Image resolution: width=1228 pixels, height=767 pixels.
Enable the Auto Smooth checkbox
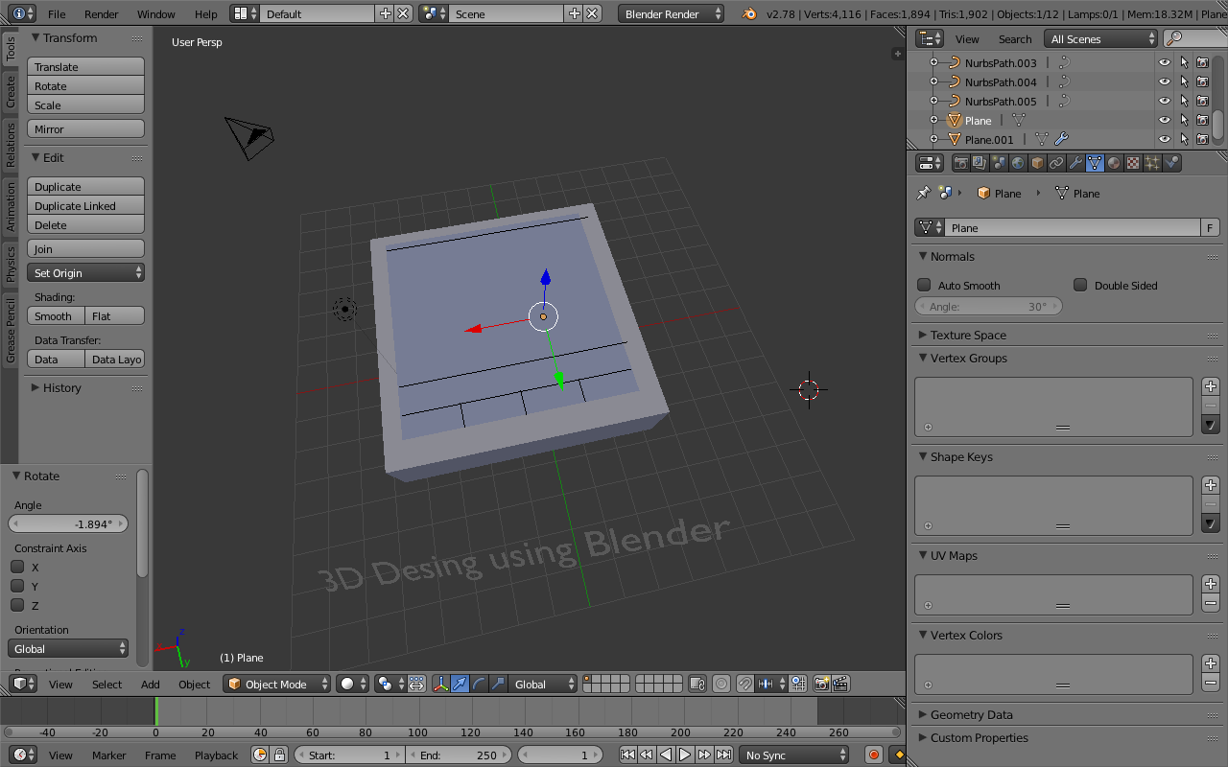tap(924, 285)
